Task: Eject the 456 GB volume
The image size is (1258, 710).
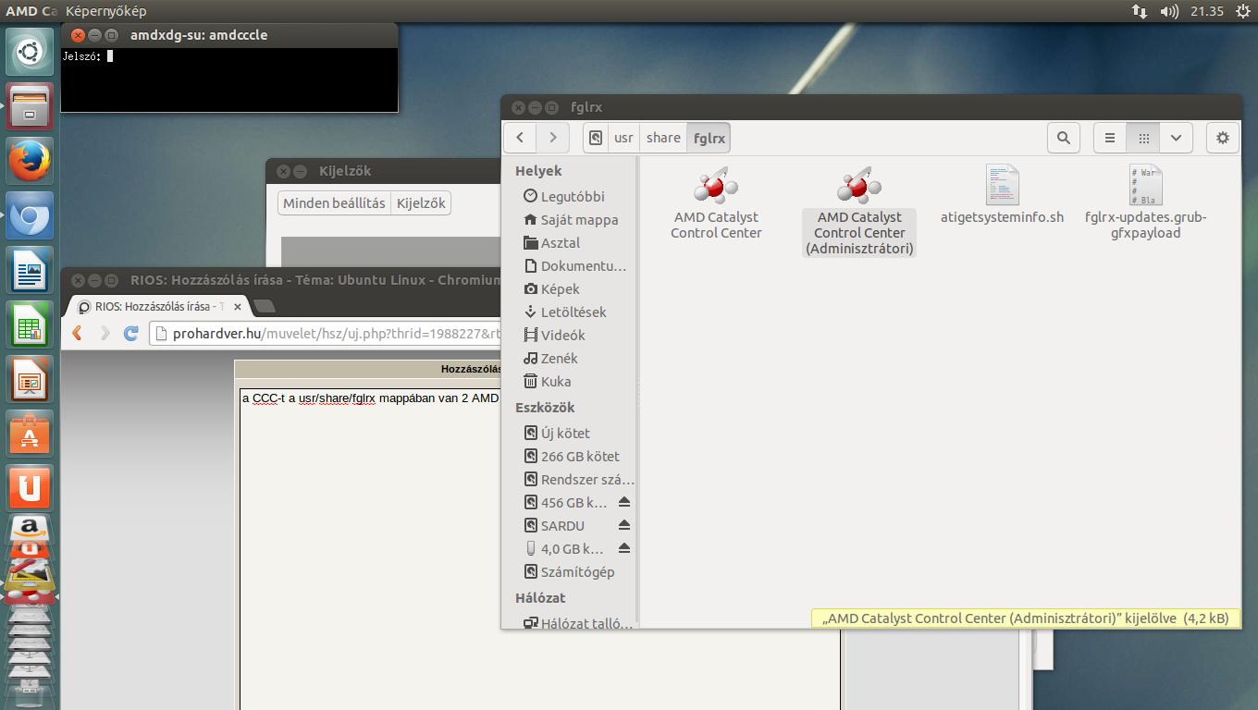Action: coord(624,502)
